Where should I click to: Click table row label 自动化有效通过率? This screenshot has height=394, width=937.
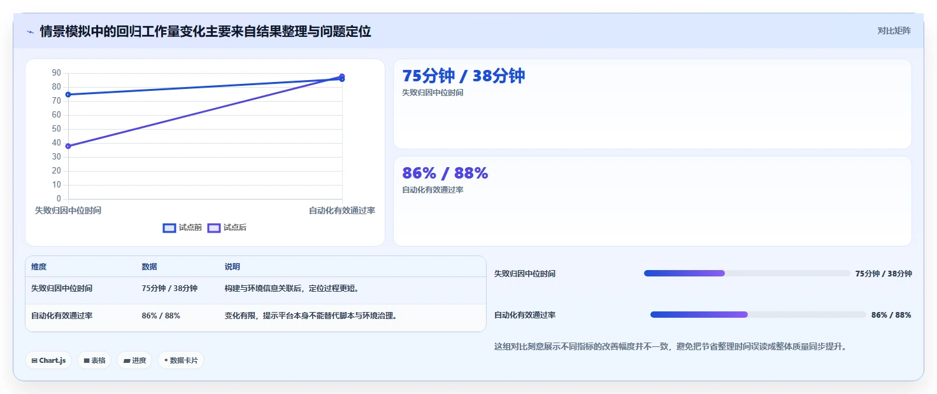click(x=62, y=316)
